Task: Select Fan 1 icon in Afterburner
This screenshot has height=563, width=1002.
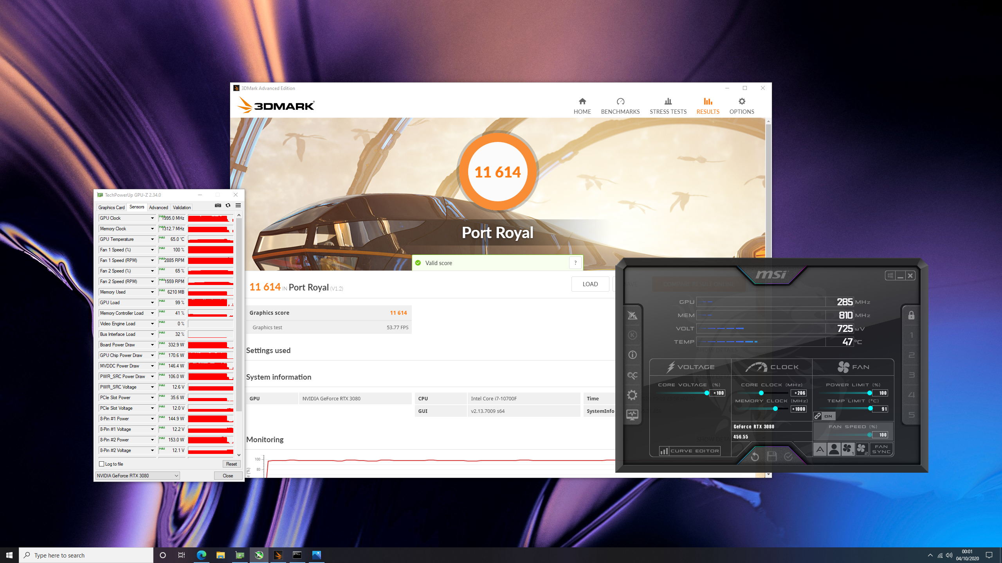Action: pyautogui.click(x=848, y=449)
